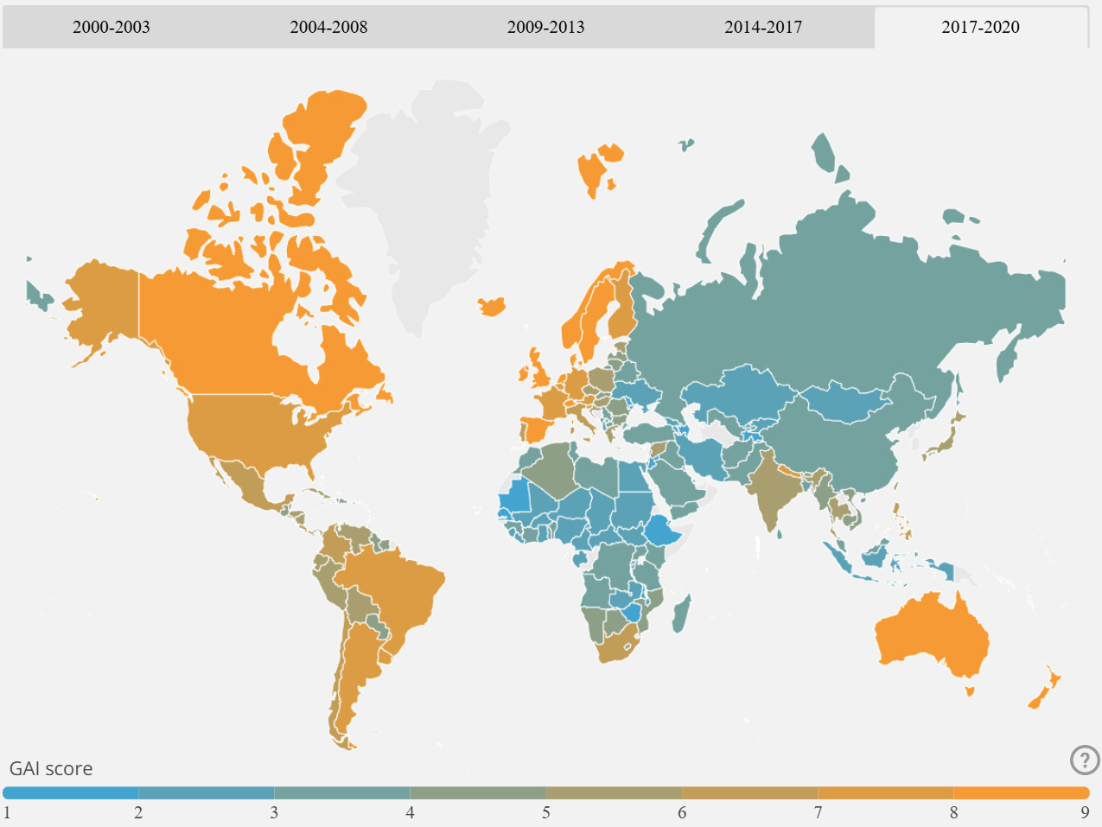The width and height of the screenshot is (1102, 827).
Task: Click the legend segment between 4 and 5
Action: tap(478, 792)
